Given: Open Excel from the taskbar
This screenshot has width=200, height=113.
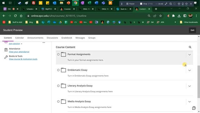Looking at the screenshot, I should [x=89, y=3].
